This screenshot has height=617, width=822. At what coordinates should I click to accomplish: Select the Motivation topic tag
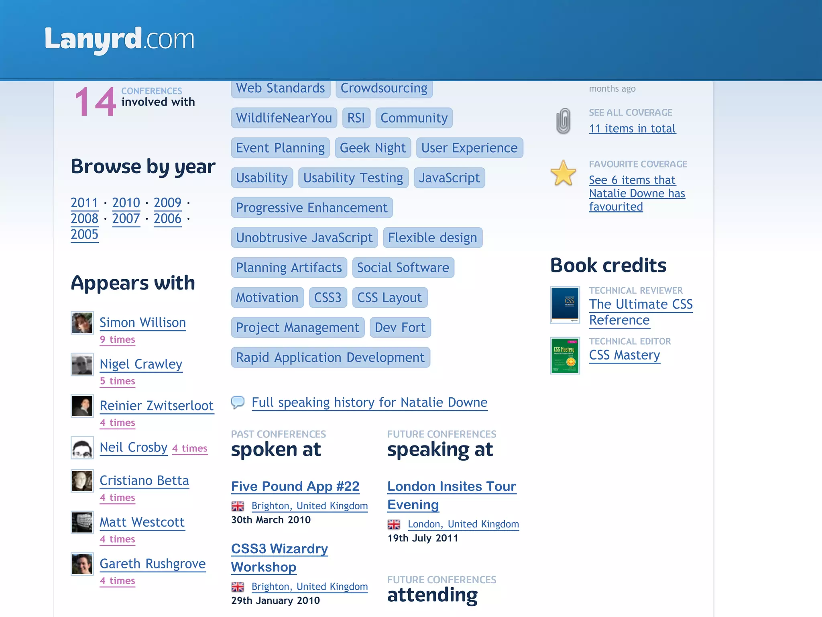click(267, 297)
